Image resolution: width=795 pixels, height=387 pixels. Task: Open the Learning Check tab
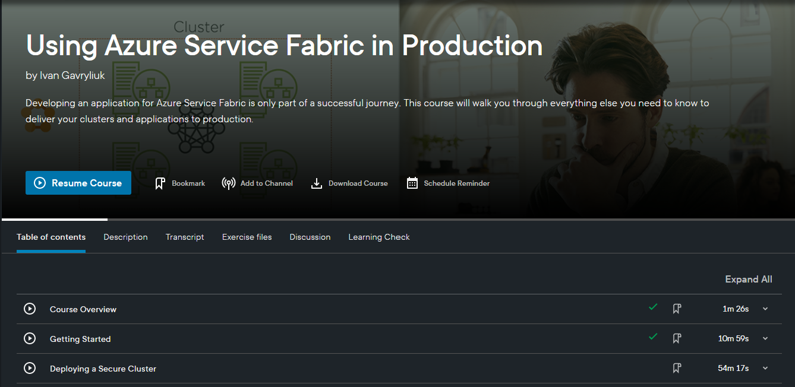[x=379, y=237]
